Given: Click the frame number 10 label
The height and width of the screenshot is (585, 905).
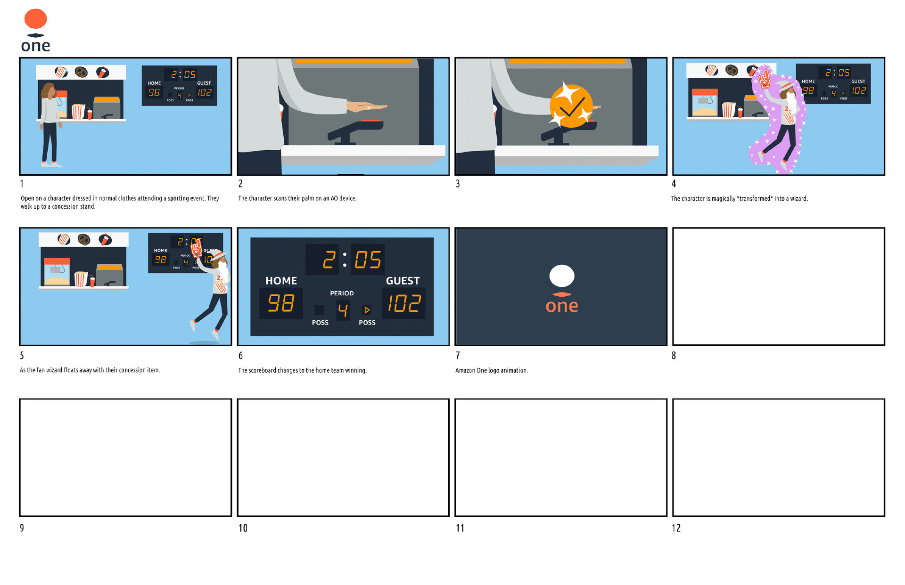Looking at the screenshot, I should [243, 528].
